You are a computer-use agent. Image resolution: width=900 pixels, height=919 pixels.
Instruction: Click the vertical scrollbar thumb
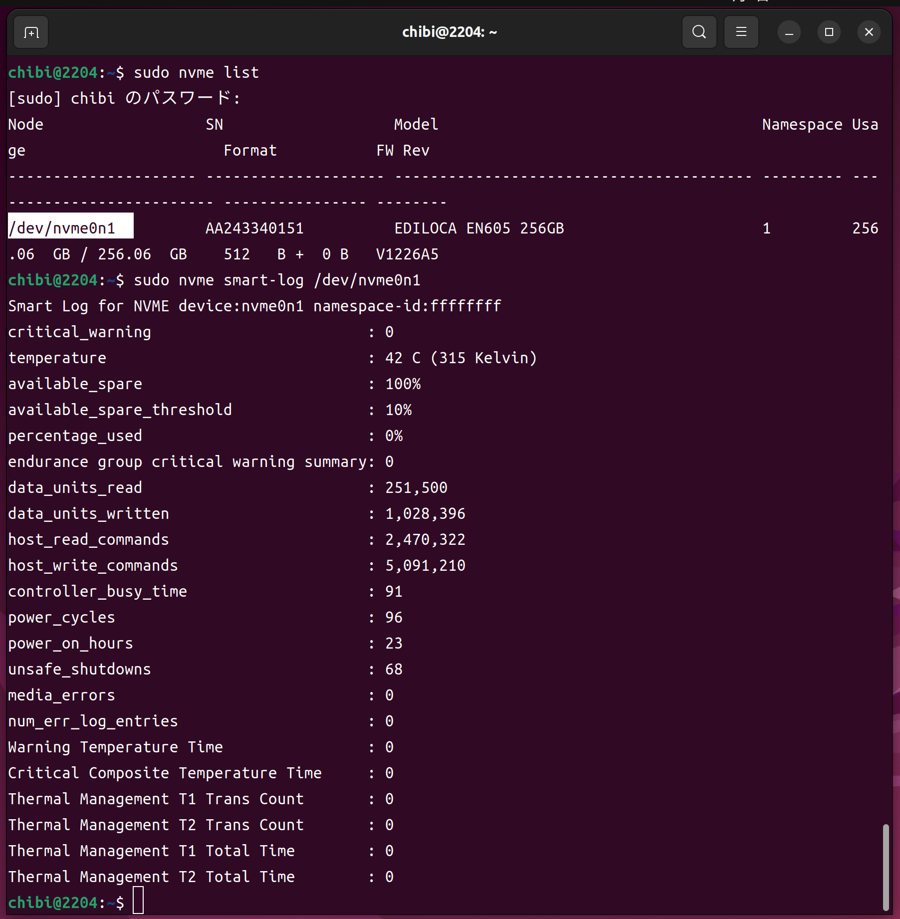click(x=886, y=867)
